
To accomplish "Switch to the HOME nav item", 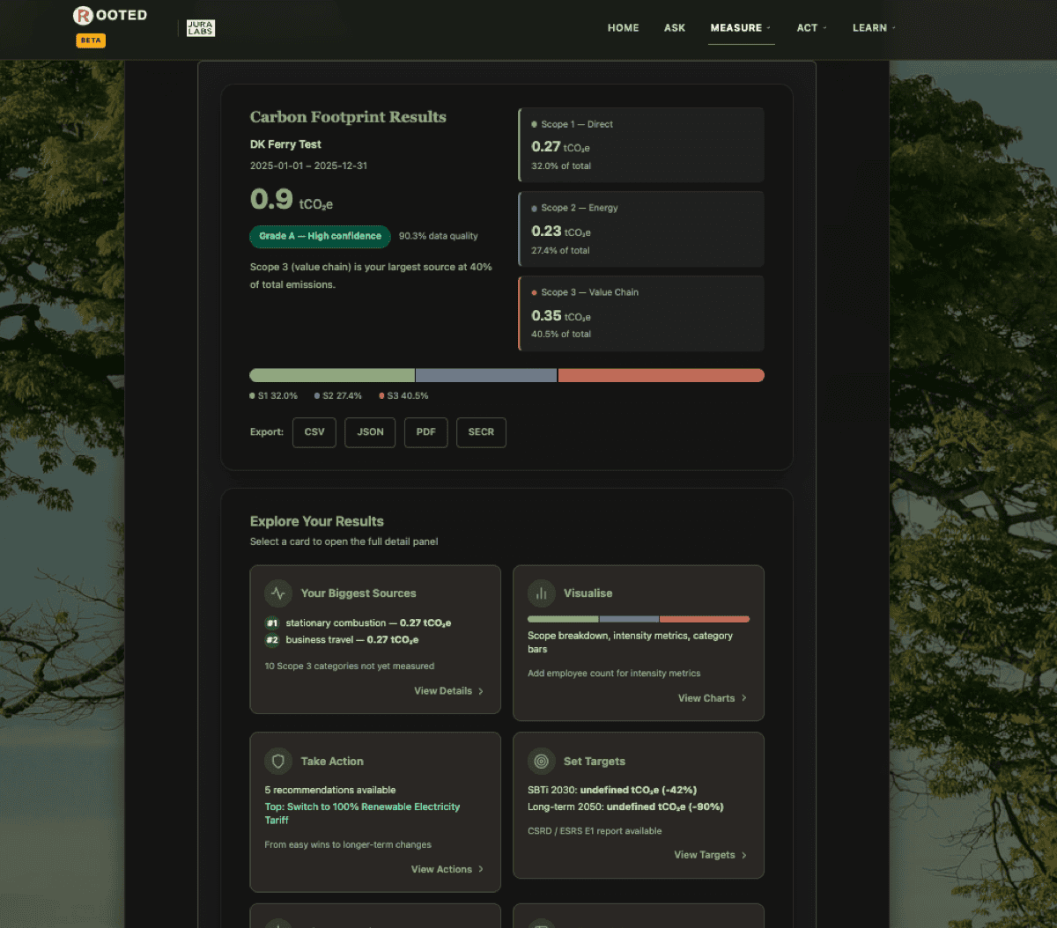I will [x=623, y=27].
